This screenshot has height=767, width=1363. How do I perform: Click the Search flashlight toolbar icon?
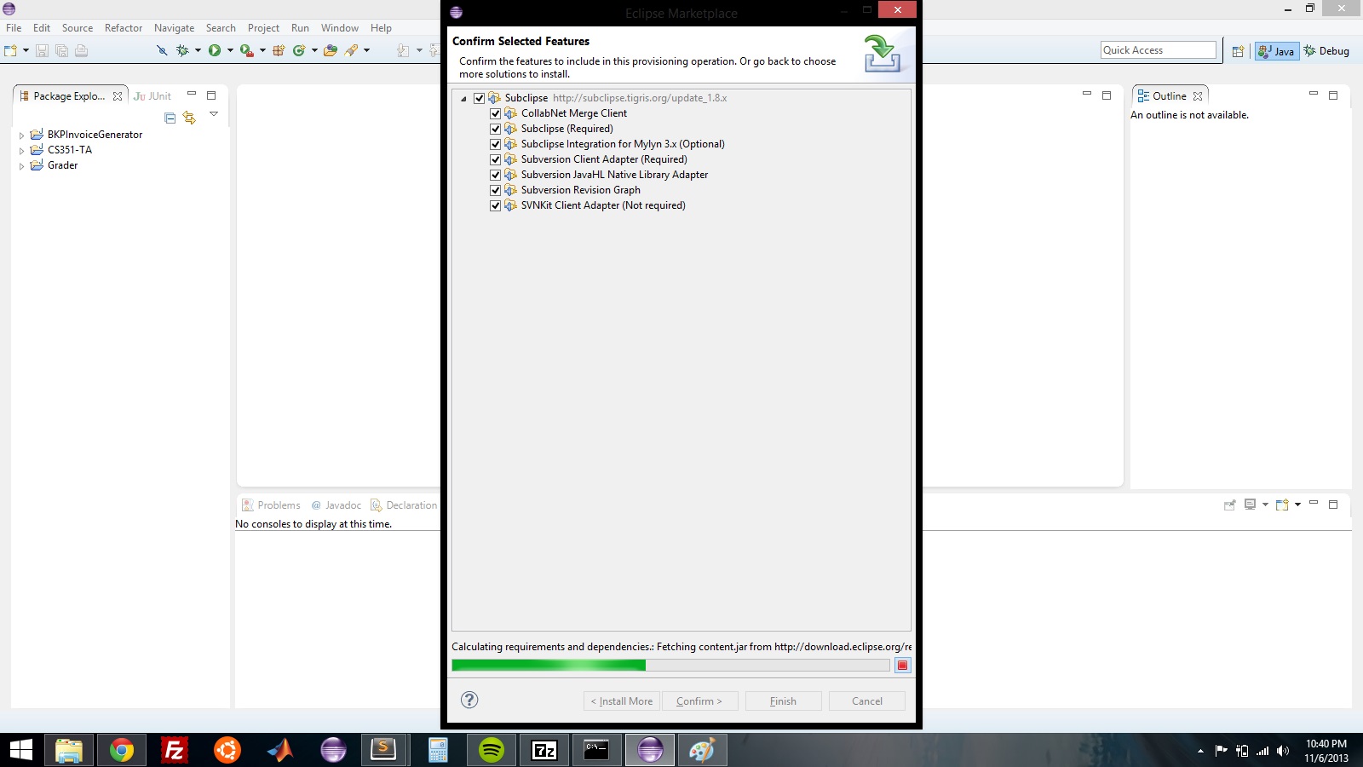point(351,50)
